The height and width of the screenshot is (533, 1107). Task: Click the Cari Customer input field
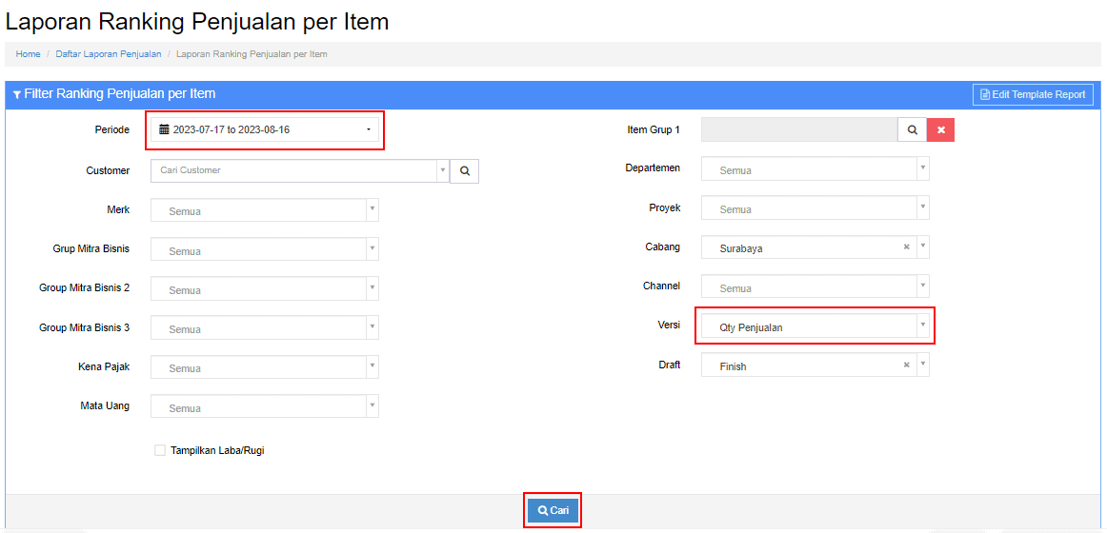point(294,170)
